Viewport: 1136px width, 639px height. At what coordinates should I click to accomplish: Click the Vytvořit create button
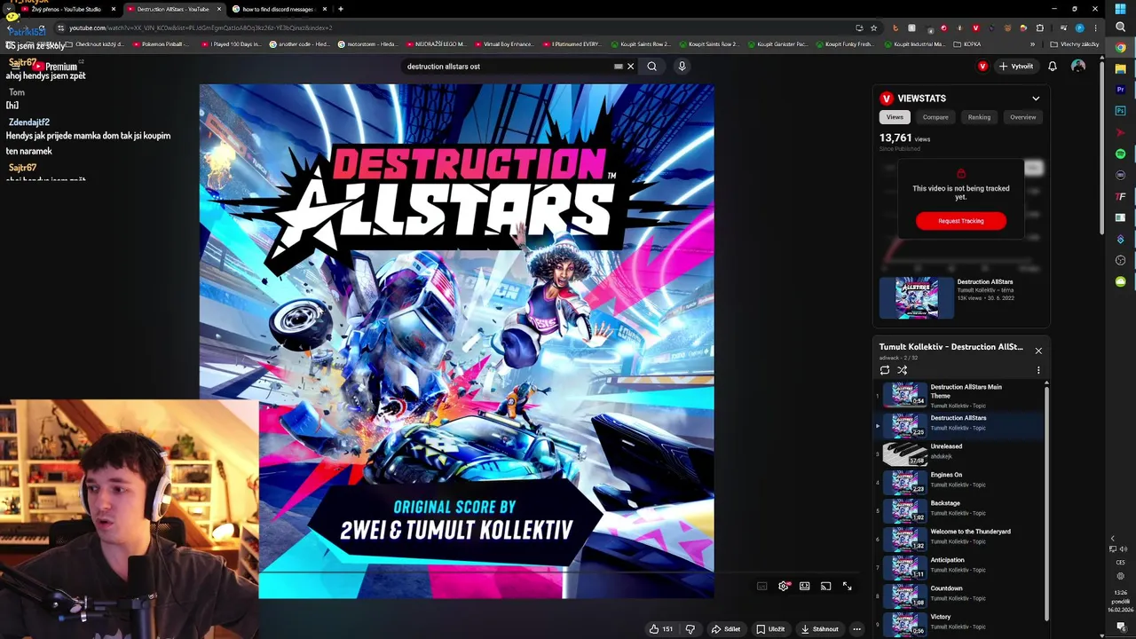tap(1016, 67)
